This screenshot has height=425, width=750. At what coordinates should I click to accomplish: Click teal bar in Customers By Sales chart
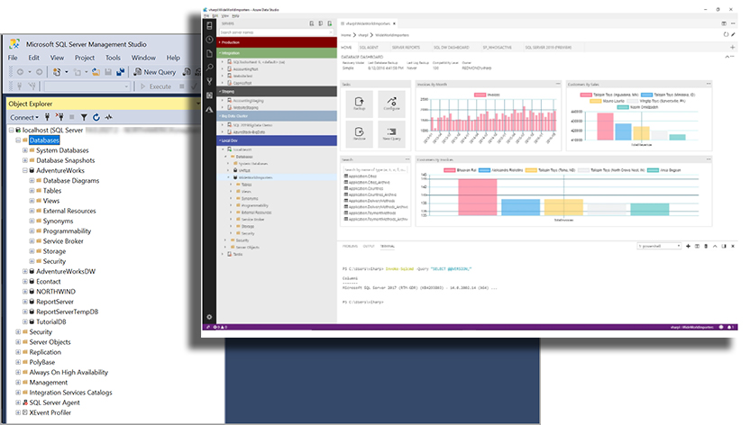click(x=677, y=137)
